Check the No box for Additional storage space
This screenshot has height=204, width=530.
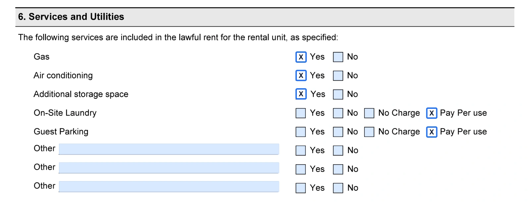pyautogui.click(x=338, y=94)
